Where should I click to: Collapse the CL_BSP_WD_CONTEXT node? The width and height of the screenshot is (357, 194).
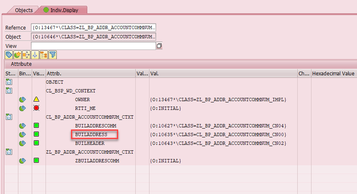(9, 91)
